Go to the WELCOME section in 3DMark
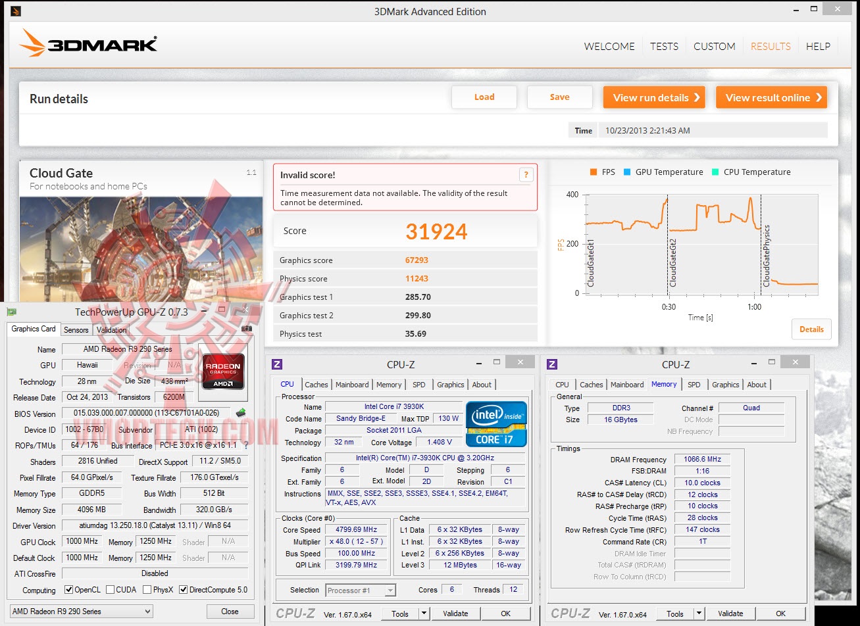860x626 pixels. pos(609,47)
